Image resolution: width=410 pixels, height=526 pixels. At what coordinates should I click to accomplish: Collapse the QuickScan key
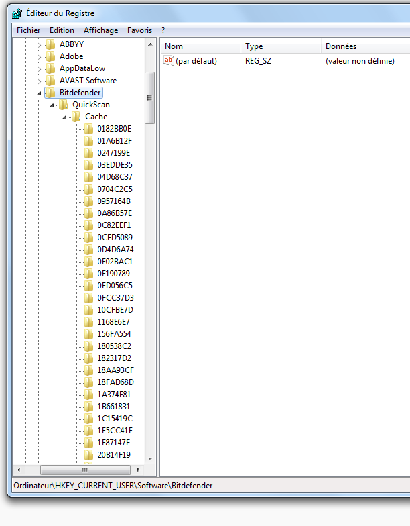point(52,105)
